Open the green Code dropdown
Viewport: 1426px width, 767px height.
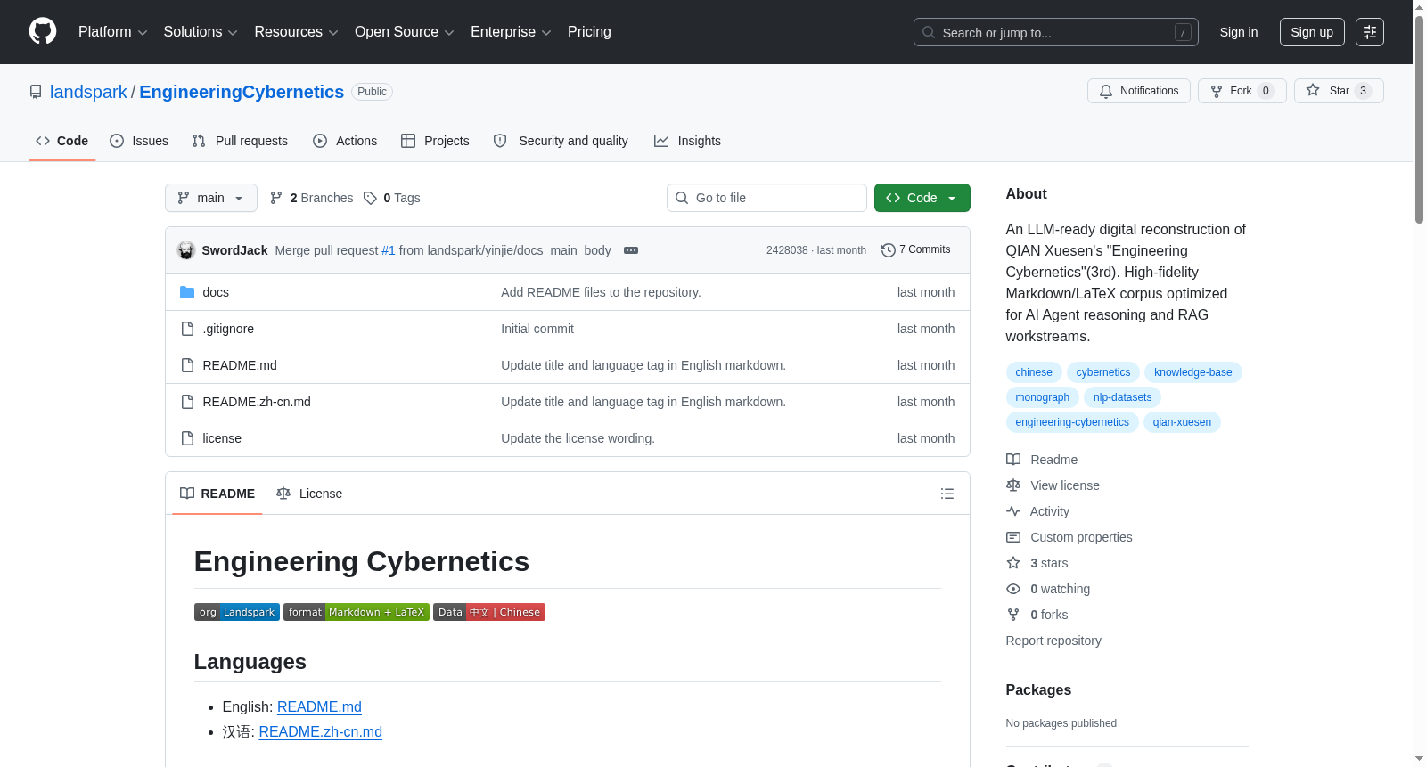(x=922, y=198)
